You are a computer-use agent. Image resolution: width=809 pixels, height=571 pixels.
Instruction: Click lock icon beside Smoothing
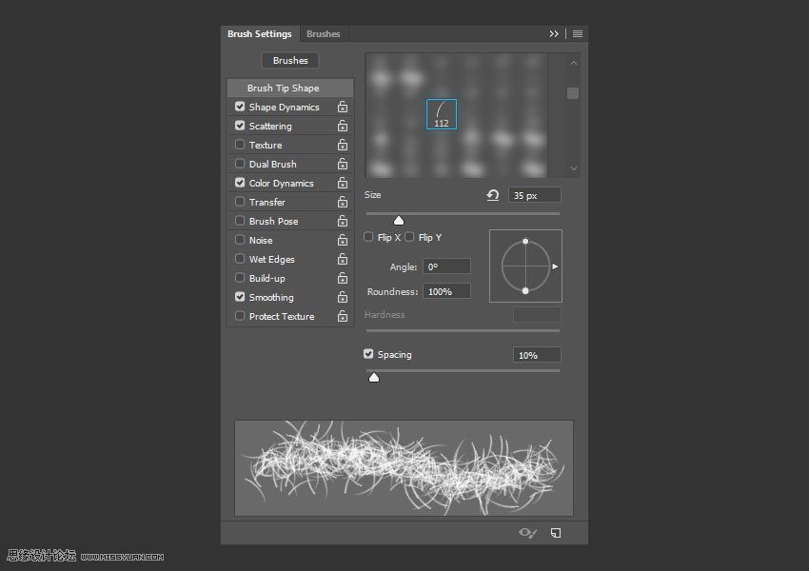click(343, 298)
